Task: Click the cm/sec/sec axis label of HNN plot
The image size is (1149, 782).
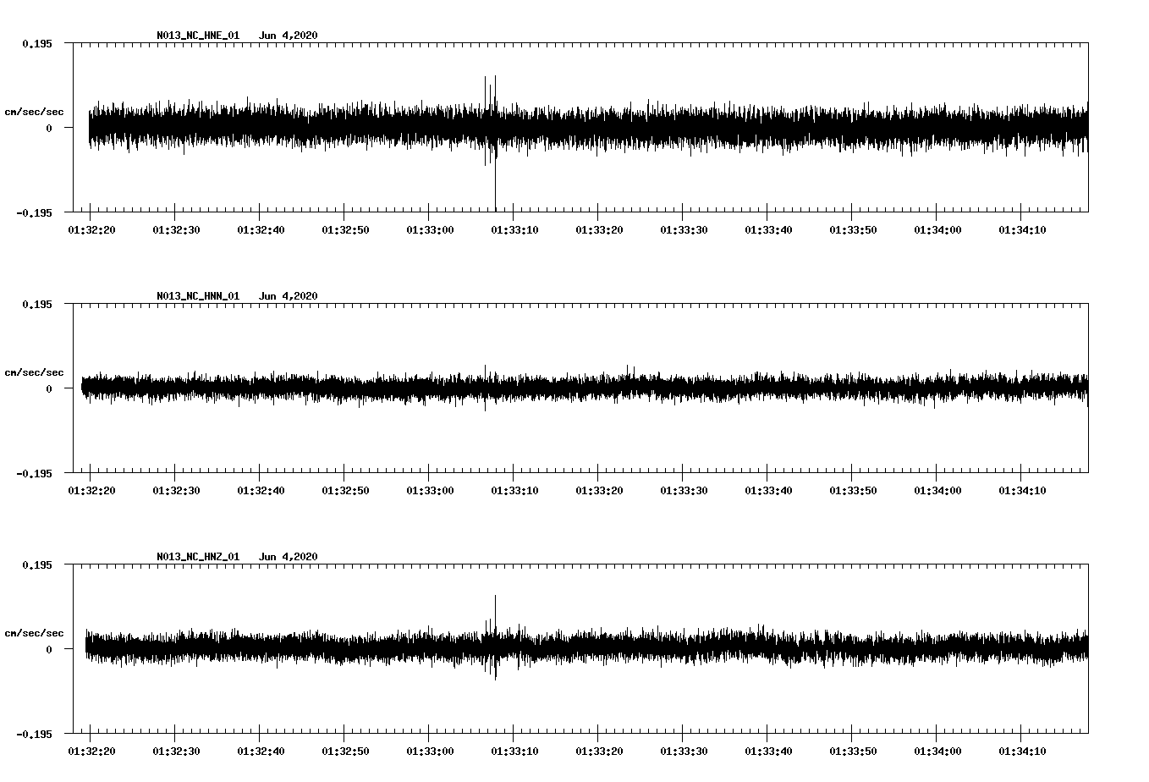Action: [34, 372]
